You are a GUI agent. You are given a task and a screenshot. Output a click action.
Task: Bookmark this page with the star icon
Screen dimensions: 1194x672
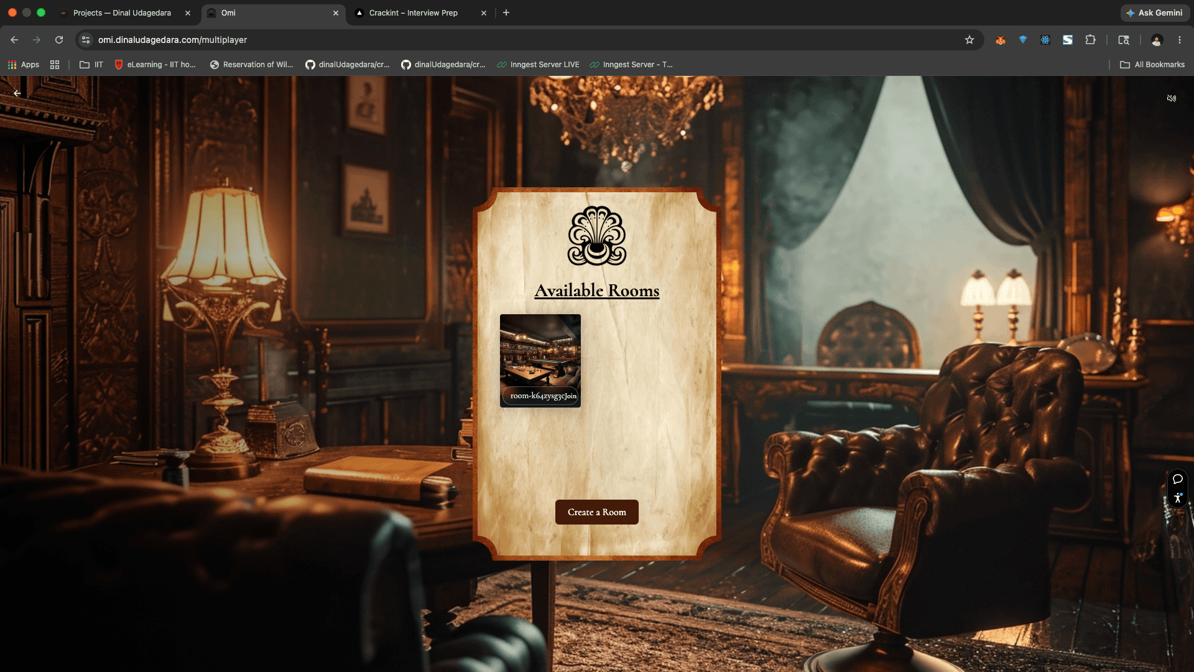(x=970, y=40)
